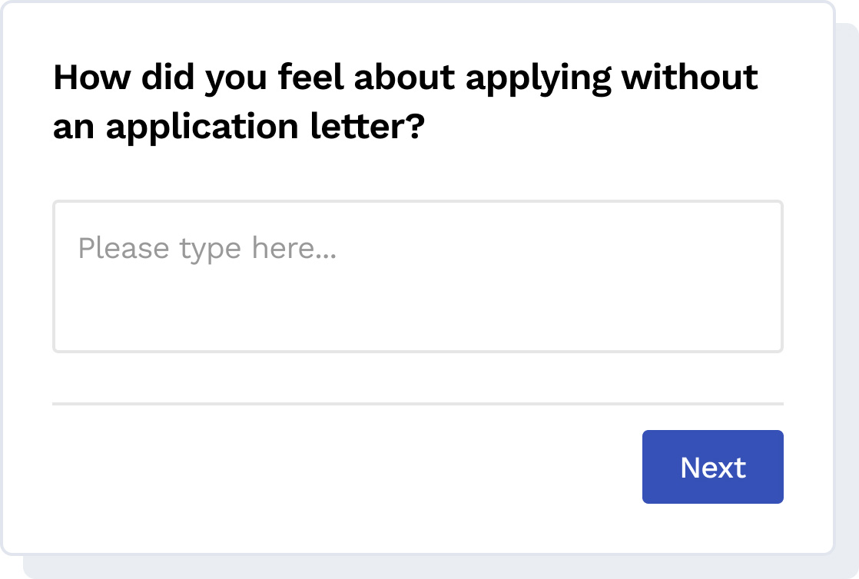Click inside the feedback answer box

418,276
